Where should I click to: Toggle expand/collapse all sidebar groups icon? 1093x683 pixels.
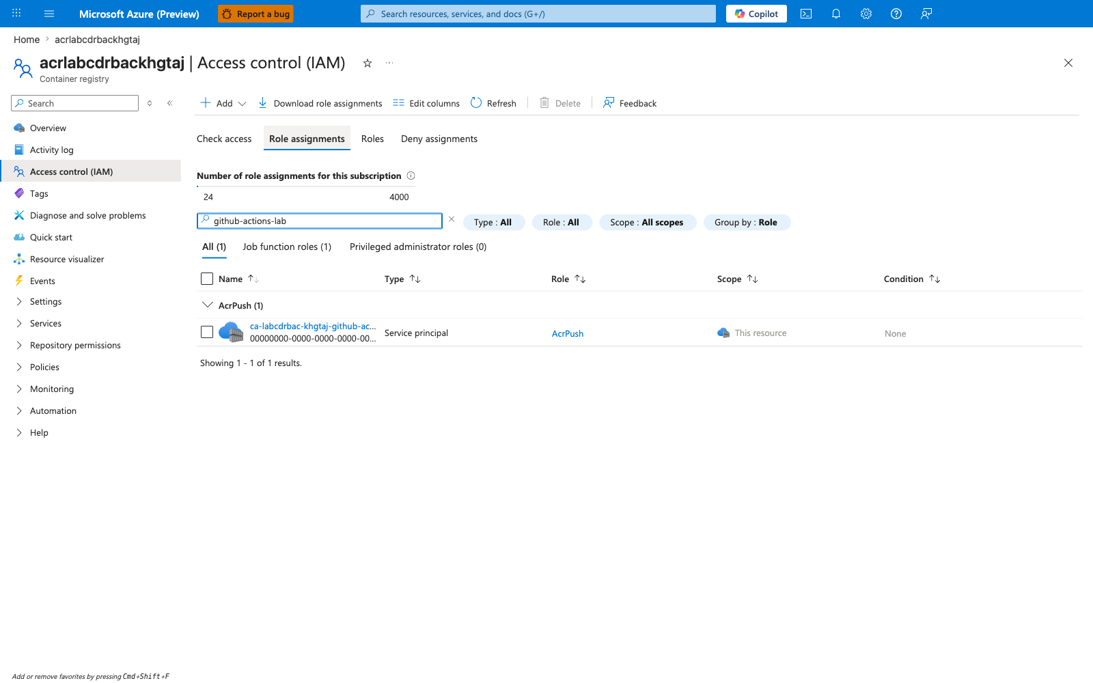pos(150,103)
